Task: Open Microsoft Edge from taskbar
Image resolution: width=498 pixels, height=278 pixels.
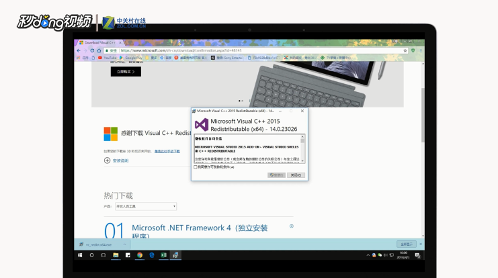Action: [x=152, y=255]
